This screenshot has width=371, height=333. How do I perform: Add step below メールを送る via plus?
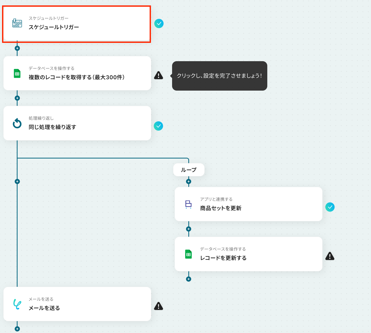(17, 329)
